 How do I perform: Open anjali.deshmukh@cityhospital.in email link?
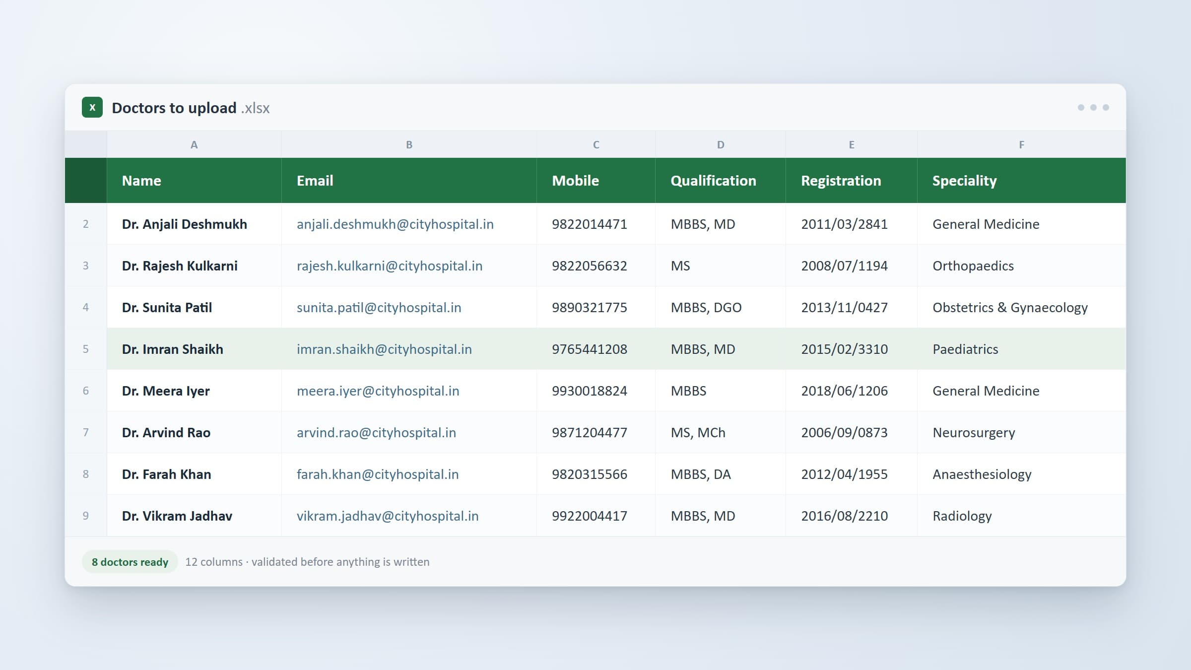pyautogui.click(x=395, y=224)
